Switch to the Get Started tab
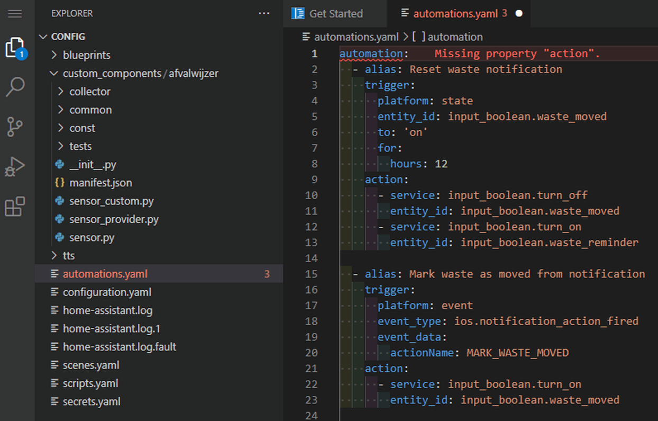 (335, 14)
